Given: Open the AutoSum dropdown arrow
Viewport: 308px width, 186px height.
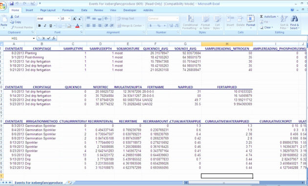Looking at the screenshot, I should 278,17.
